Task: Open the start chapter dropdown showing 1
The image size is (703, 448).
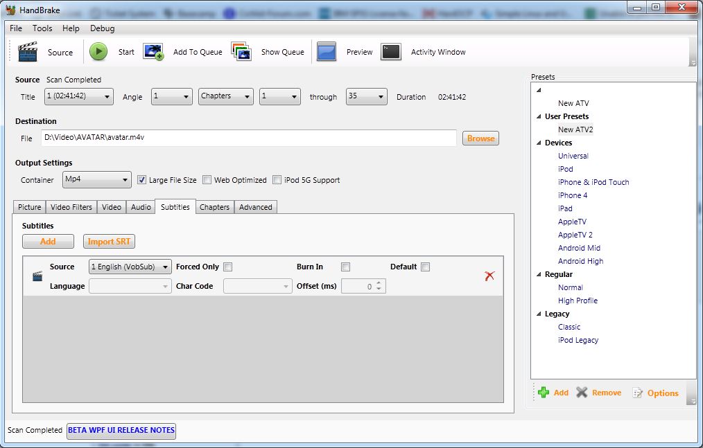Action: click(x=280, y=96)
